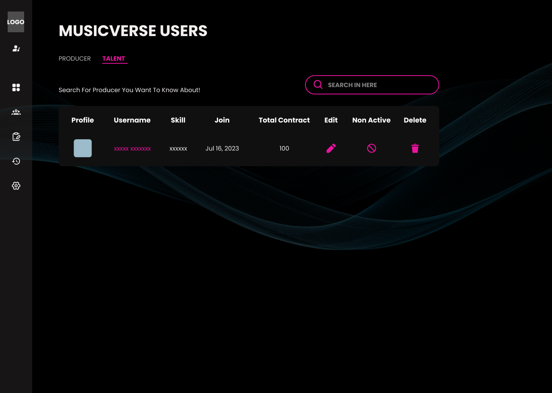The height and width of the screenshot is (393, 552).
Task: Click the LOGO box in sidebar
Action: [x=16, y=22]
